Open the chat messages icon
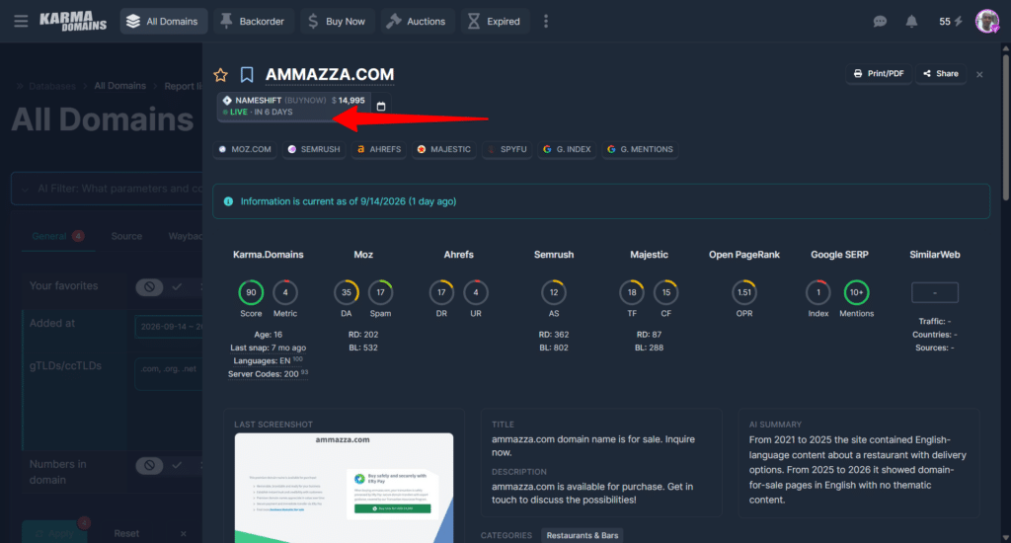The width and height of the screenshot is (1011, 543). (x=880, y=22)
